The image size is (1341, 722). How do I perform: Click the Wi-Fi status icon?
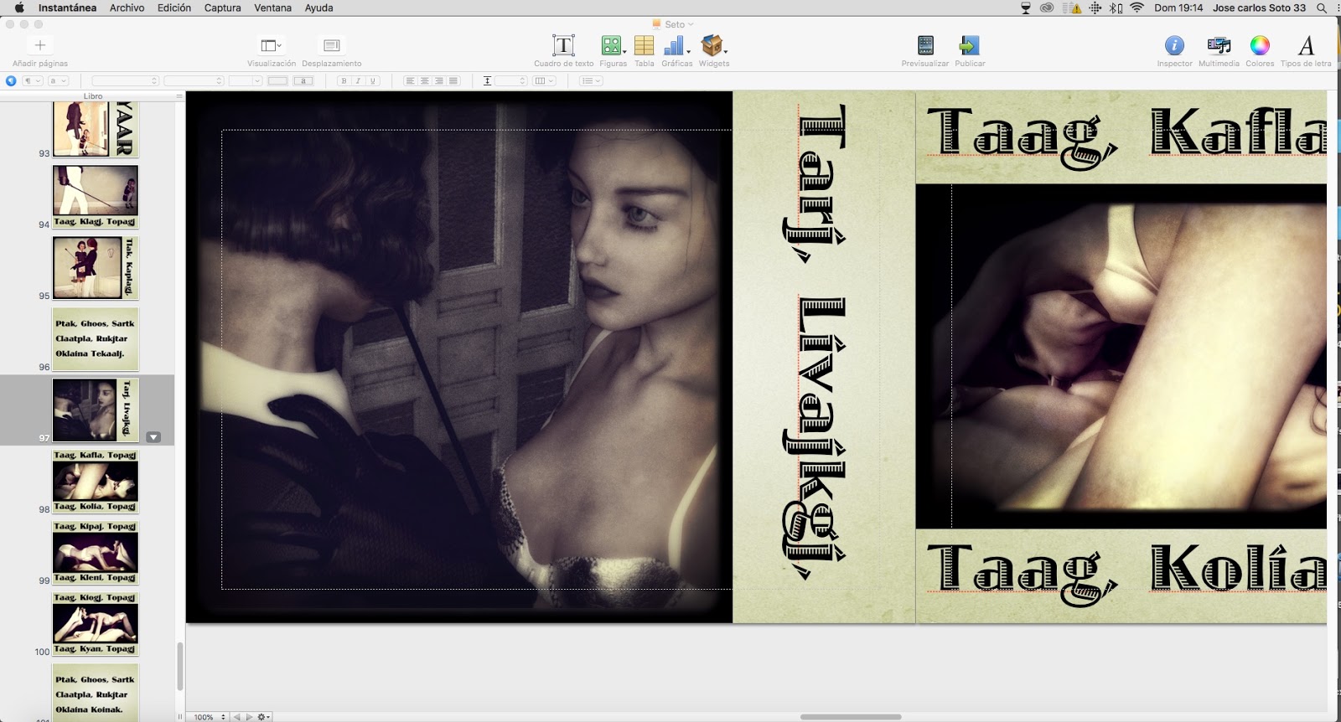pyautogui.click(x=1136, y=8)
